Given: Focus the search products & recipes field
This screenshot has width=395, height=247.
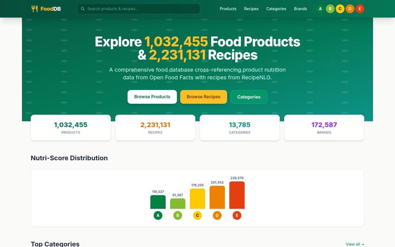Looking at the screenshot, I should pos(139,9).
